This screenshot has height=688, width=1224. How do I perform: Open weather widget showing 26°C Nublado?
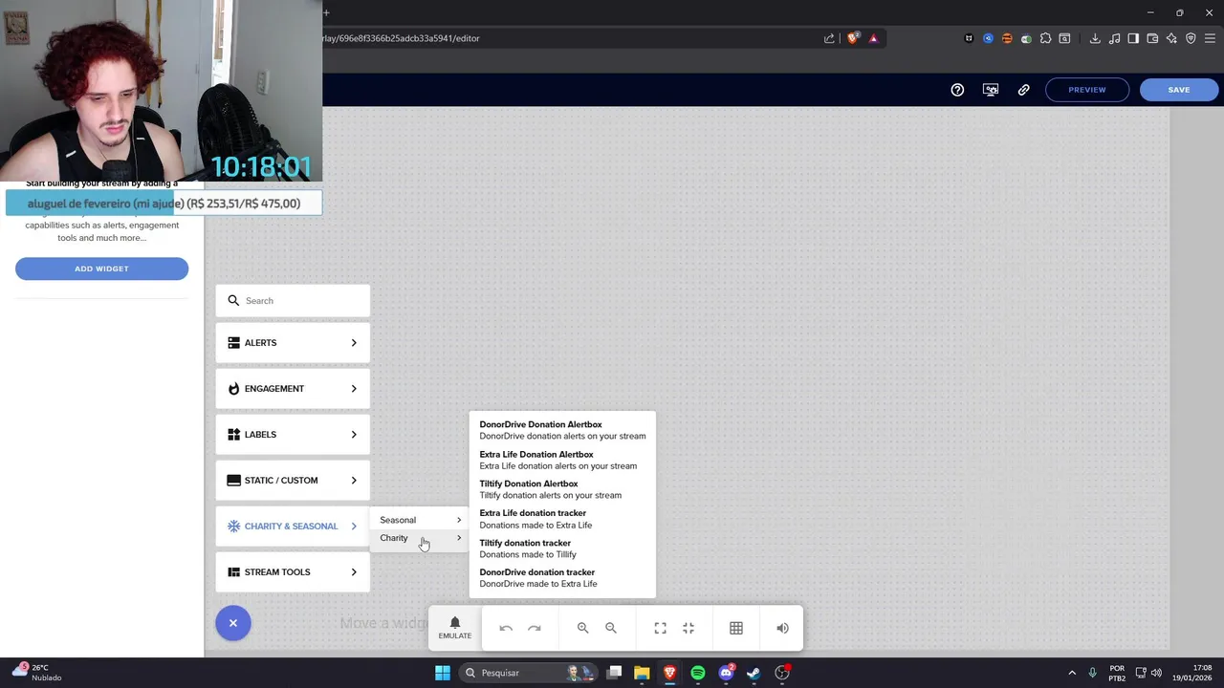pos(36,673)
